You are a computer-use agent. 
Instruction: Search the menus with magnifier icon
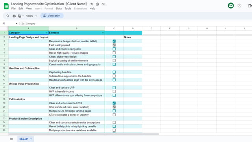(x=8, y=16)
